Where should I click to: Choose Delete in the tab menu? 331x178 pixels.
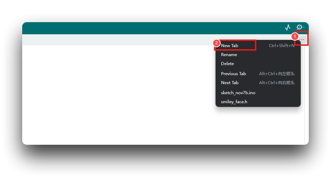[258, 64]
